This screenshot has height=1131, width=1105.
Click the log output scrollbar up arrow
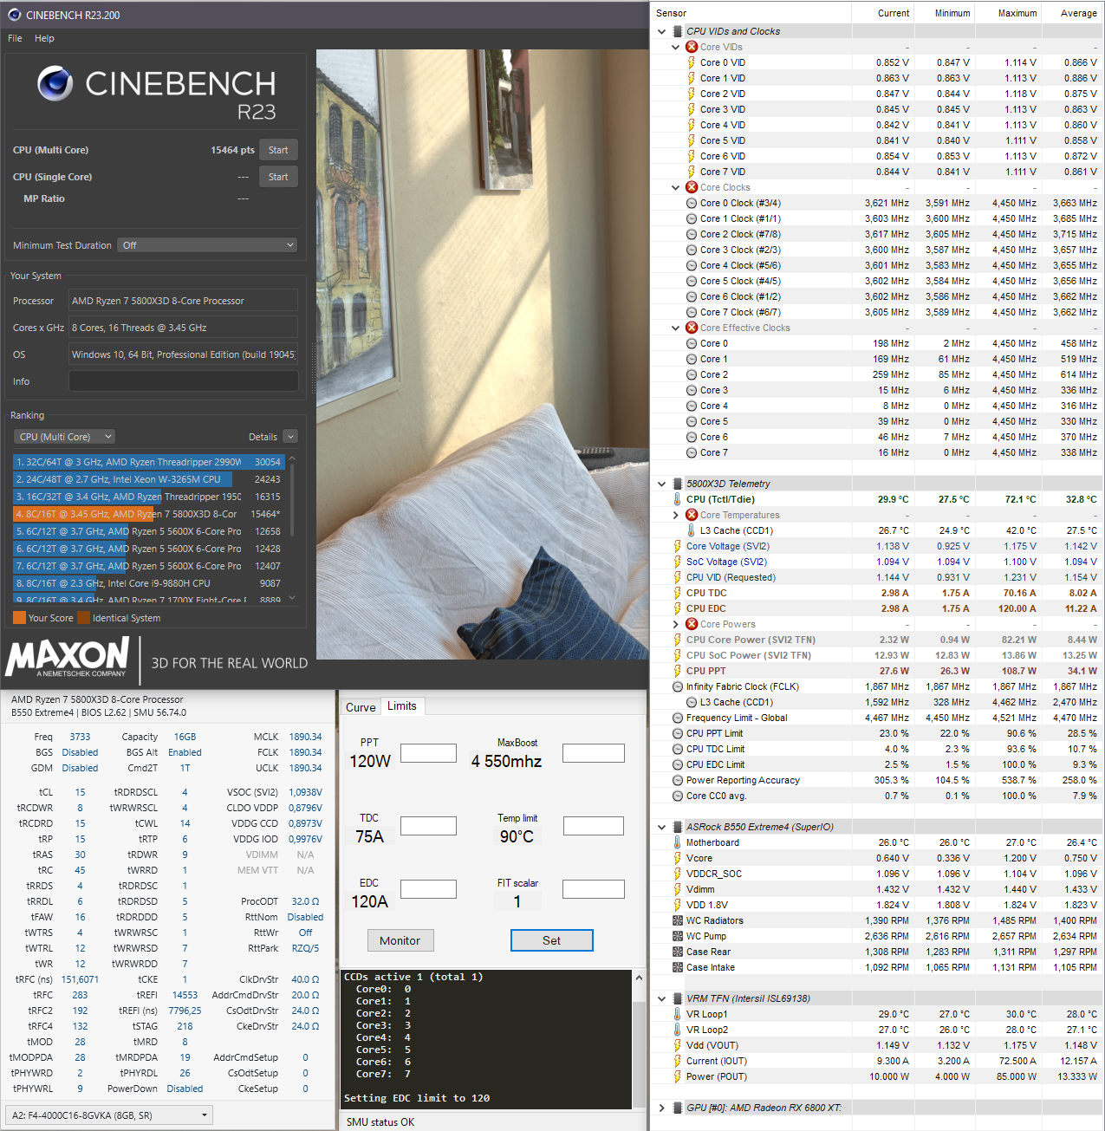pyautogui.click(x=639, y=977)
